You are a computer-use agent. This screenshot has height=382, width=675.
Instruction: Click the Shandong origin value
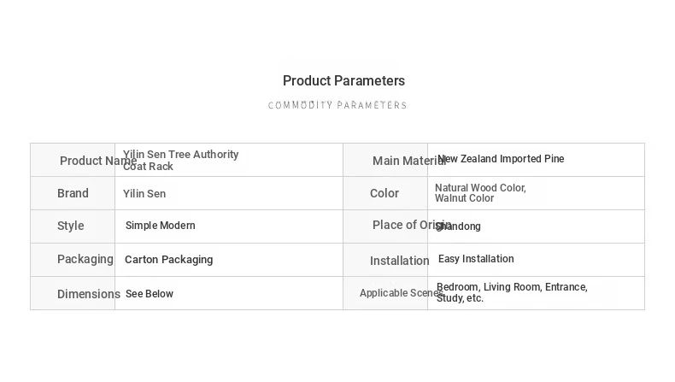click(x=458, y=226)
